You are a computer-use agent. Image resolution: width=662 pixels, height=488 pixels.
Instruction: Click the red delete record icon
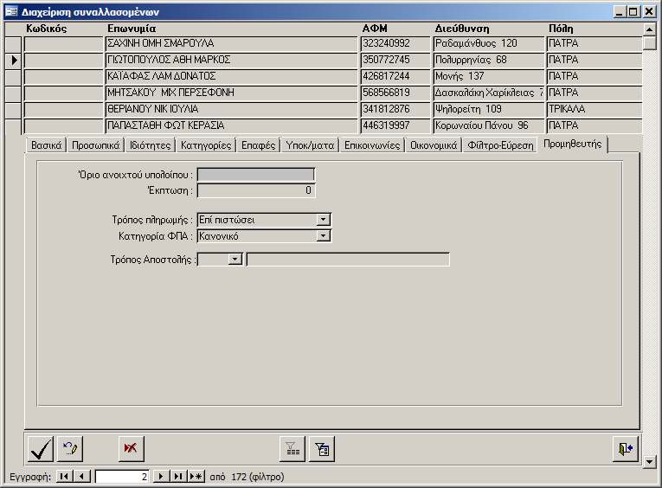tap(132, 448)
